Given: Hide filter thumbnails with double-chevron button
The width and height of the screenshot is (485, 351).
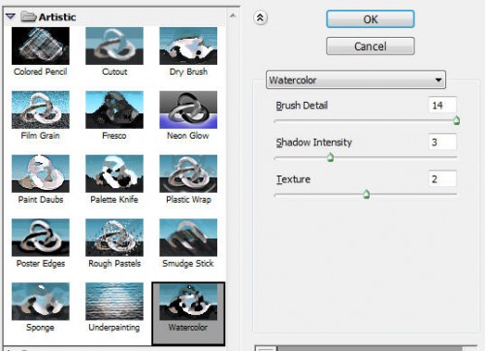Looking at the screenshot, I should pyautogui.click(x=260, y=18).
